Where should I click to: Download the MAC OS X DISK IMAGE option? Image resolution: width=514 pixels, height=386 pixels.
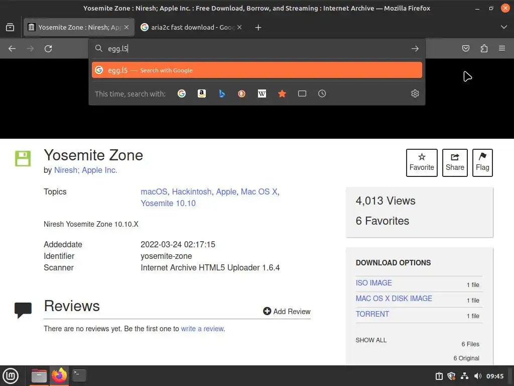394,299
